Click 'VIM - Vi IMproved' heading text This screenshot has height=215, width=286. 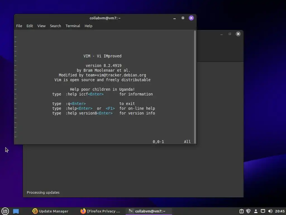coord(102,56)
